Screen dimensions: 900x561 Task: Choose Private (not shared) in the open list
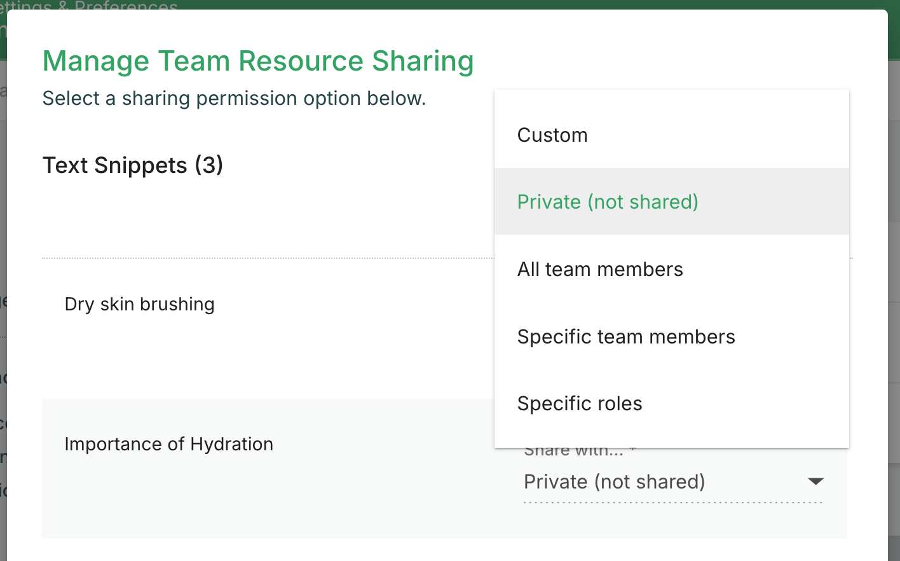tap(608, 202)
